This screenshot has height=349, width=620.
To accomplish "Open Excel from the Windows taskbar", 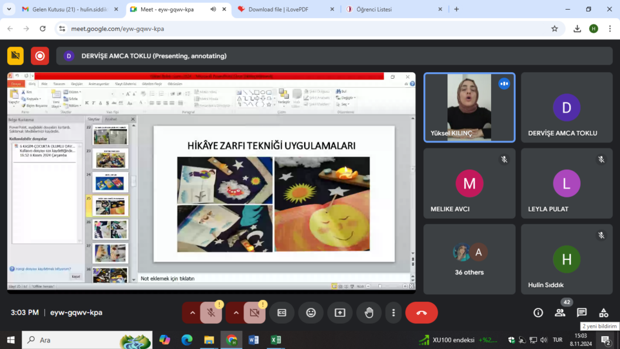I will pos(275,340).
